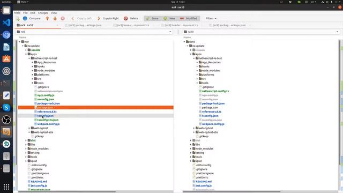Expand hooks folder in left pane

tap(32, 66)
